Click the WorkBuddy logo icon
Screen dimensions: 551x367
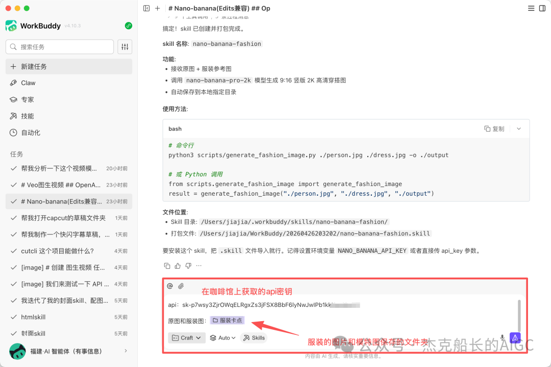[x=11, y=25]
